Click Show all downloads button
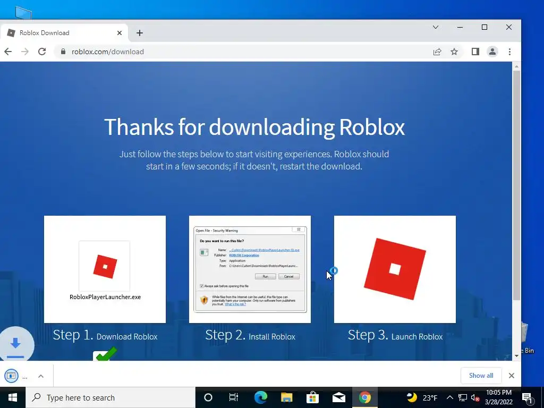The image size is (544, 408). (481, 376)
